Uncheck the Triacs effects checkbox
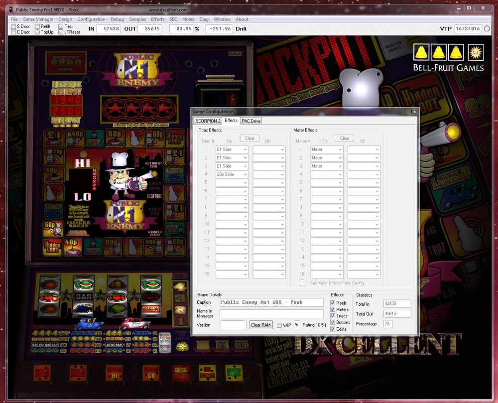Screen dimensions: 498x403 [333, 316]
